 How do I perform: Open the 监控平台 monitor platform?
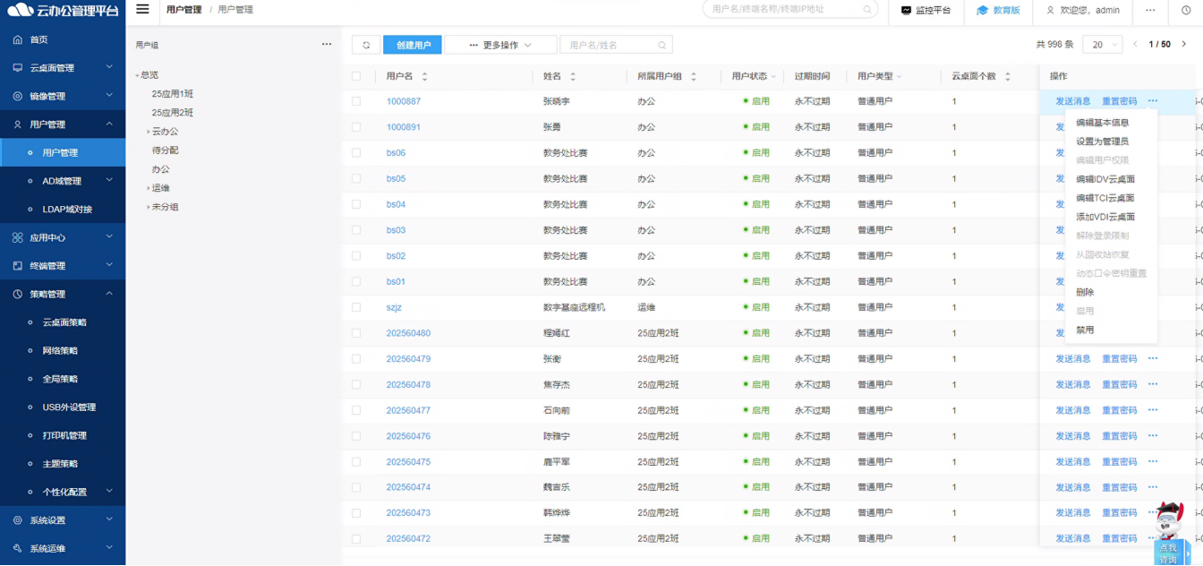pyautogui.click(x=926, y=11)
